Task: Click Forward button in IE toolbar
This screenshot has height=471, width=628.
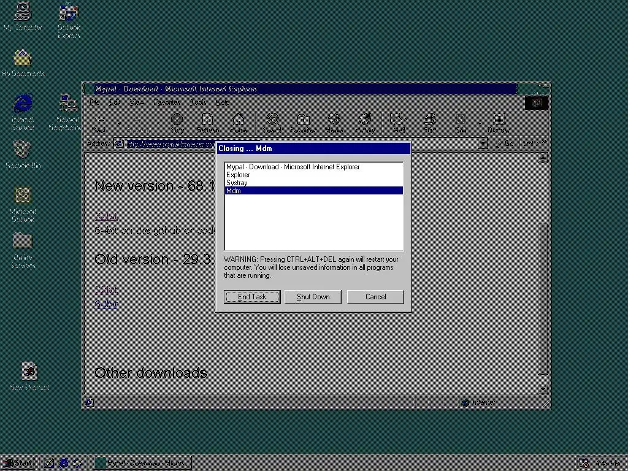Action: pos(139,123)
